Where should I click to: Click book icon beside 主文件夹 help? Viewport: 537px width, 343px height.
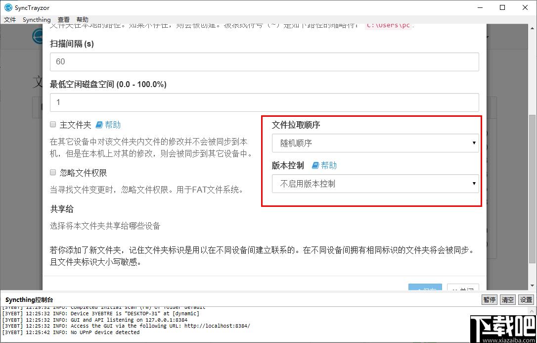point(99,125)
